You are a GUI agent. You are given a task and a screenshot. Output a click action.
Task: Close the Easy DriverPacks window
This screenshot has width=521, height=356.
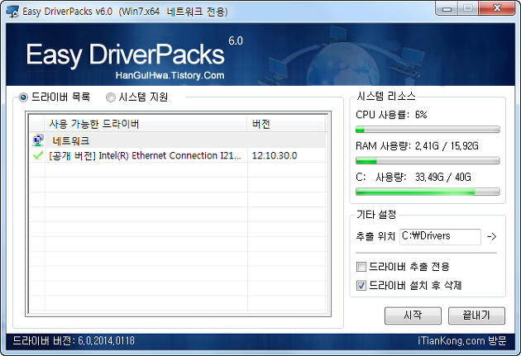(497, 8)
